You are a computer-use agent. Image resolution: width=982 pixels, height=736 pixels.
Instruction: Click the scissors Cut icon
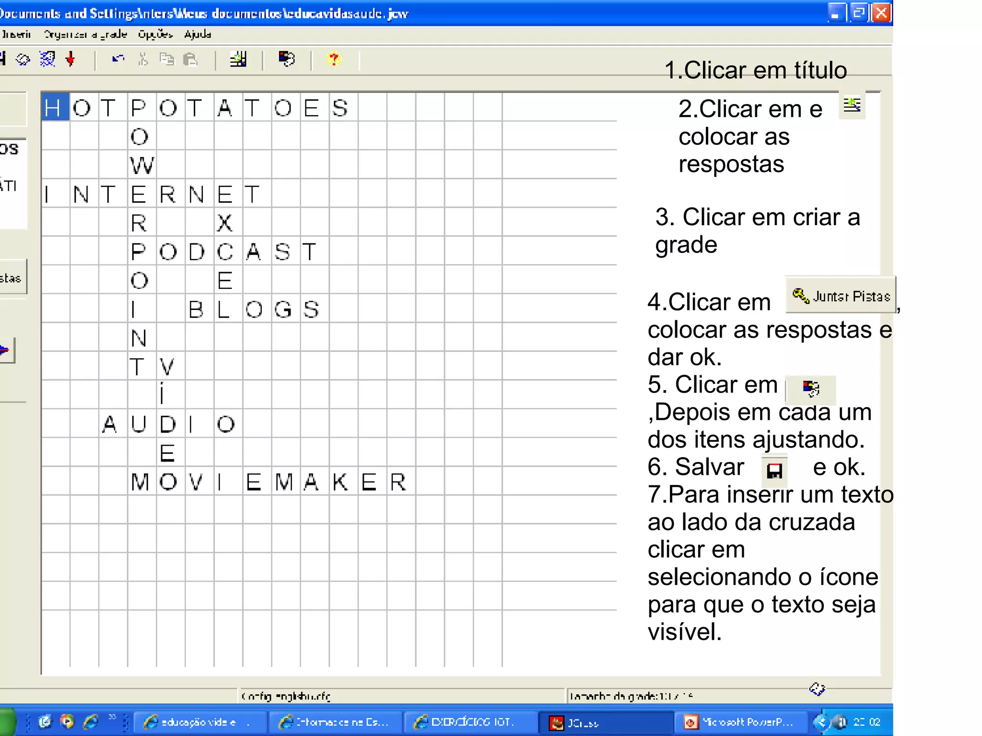[x=142, y=59]
